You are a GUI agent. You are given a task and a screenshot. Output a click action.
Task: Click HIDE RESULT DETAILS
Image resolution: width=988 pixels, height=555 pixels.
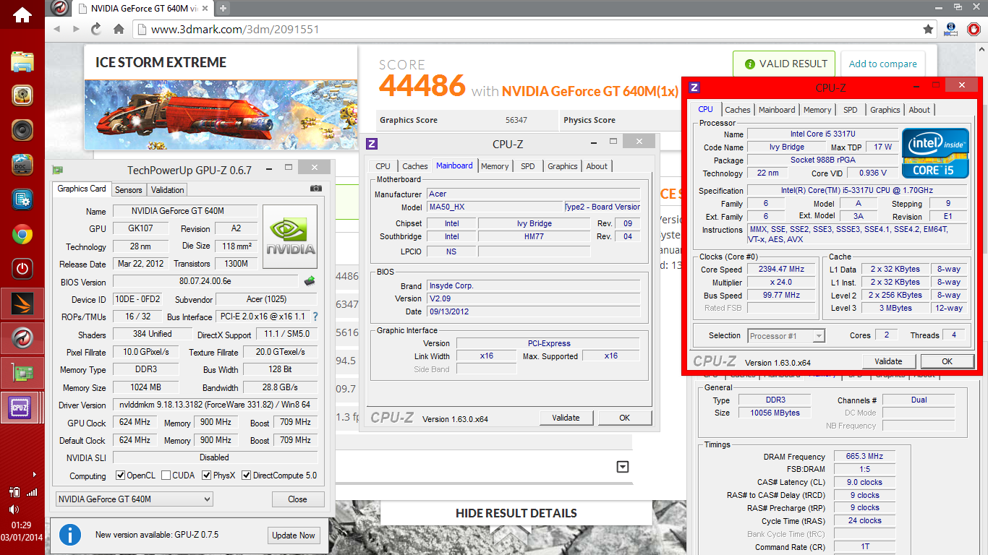(516, 513)
